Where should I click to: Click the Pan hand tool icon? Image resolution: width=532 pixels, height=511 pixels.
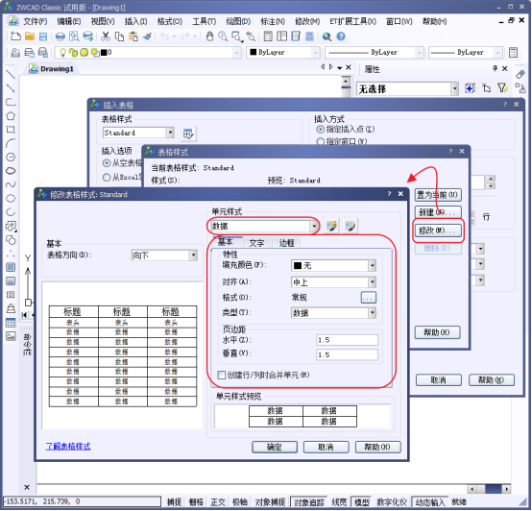pos(209,36)
